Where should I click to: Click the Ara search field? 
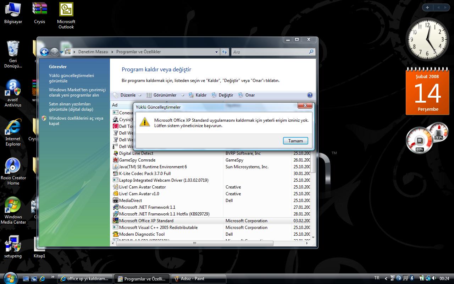(x=270, y=52)
